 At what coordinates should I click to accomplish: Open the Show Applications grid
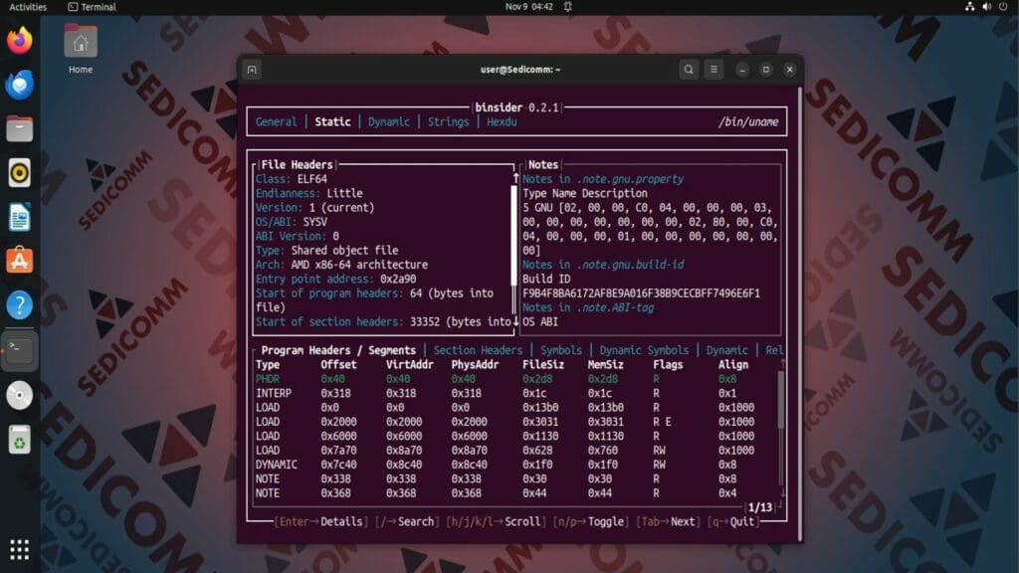(x=20, y=548)
